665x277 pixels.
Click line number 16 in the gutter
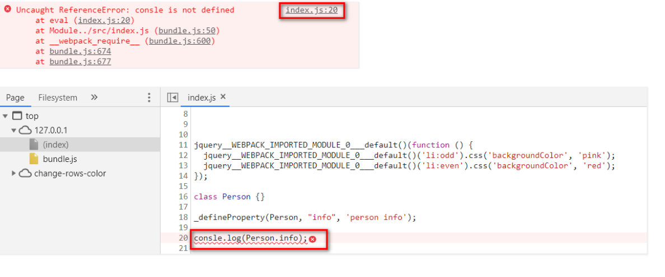coord(183,197)
